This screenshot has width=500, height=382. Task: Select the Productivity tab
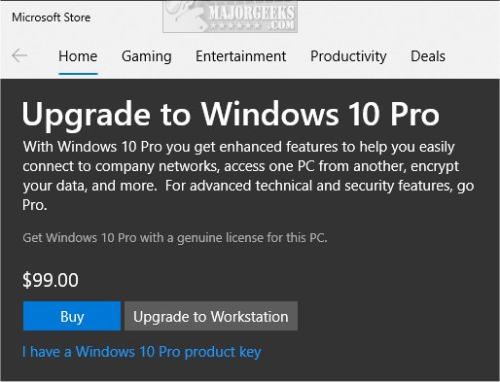(x=348, y=56)
